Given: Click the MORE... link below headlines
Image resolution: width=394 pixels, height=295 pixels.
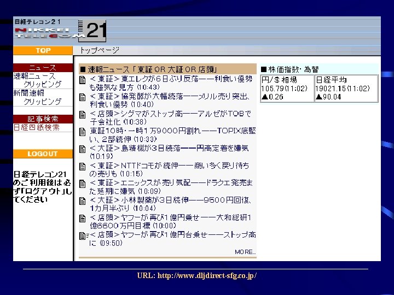Looking at the screenshot, I should click(x=245, y=252).
